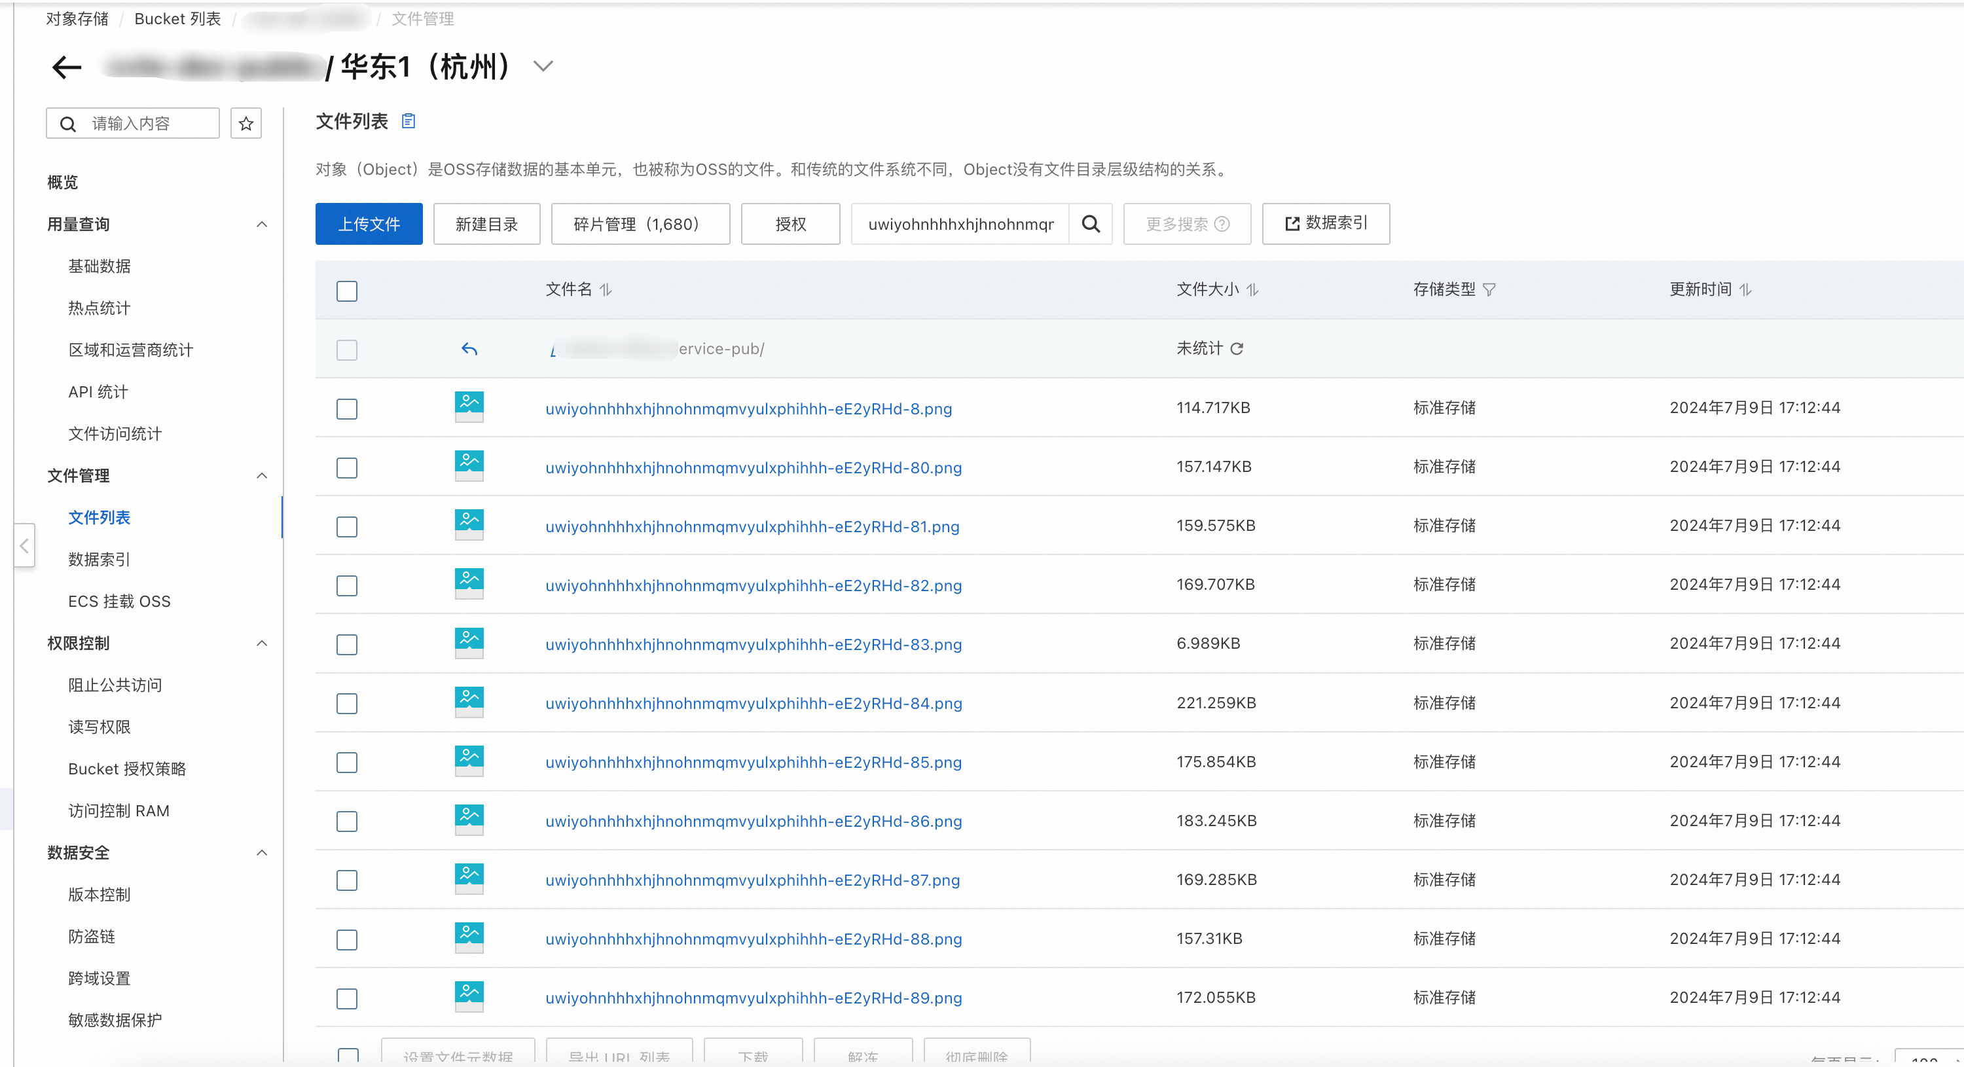Viewport: 1964px width, 1067px height.
Task: Open 概览 in the sidebar
Action: click(x=62, y=182)
